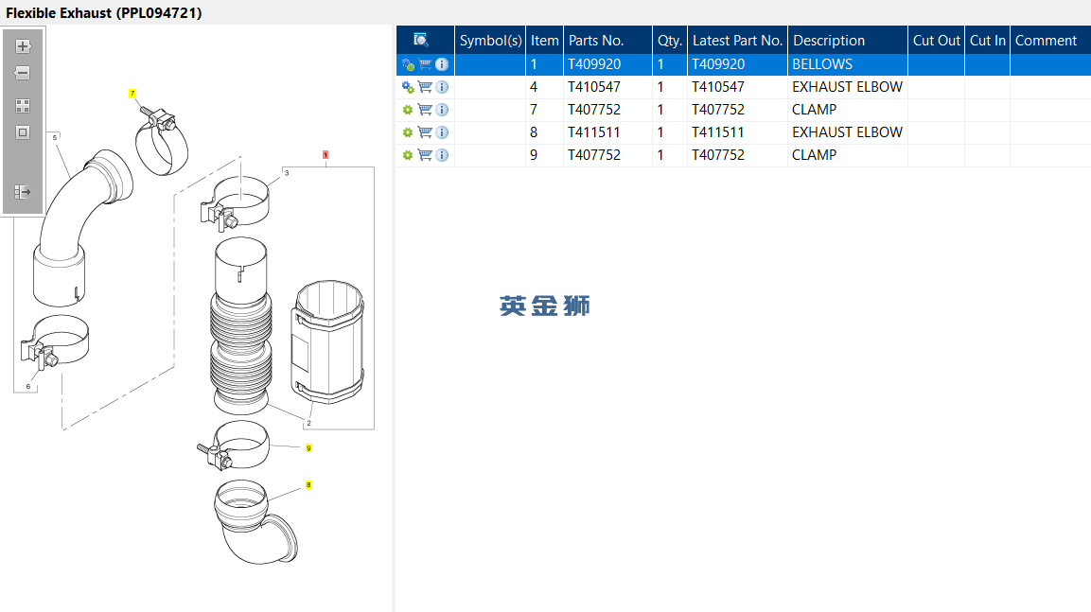This screenshot has width=1091, height=612.
Task: Select callout 8 in the diagram
Action: (308, 484)
